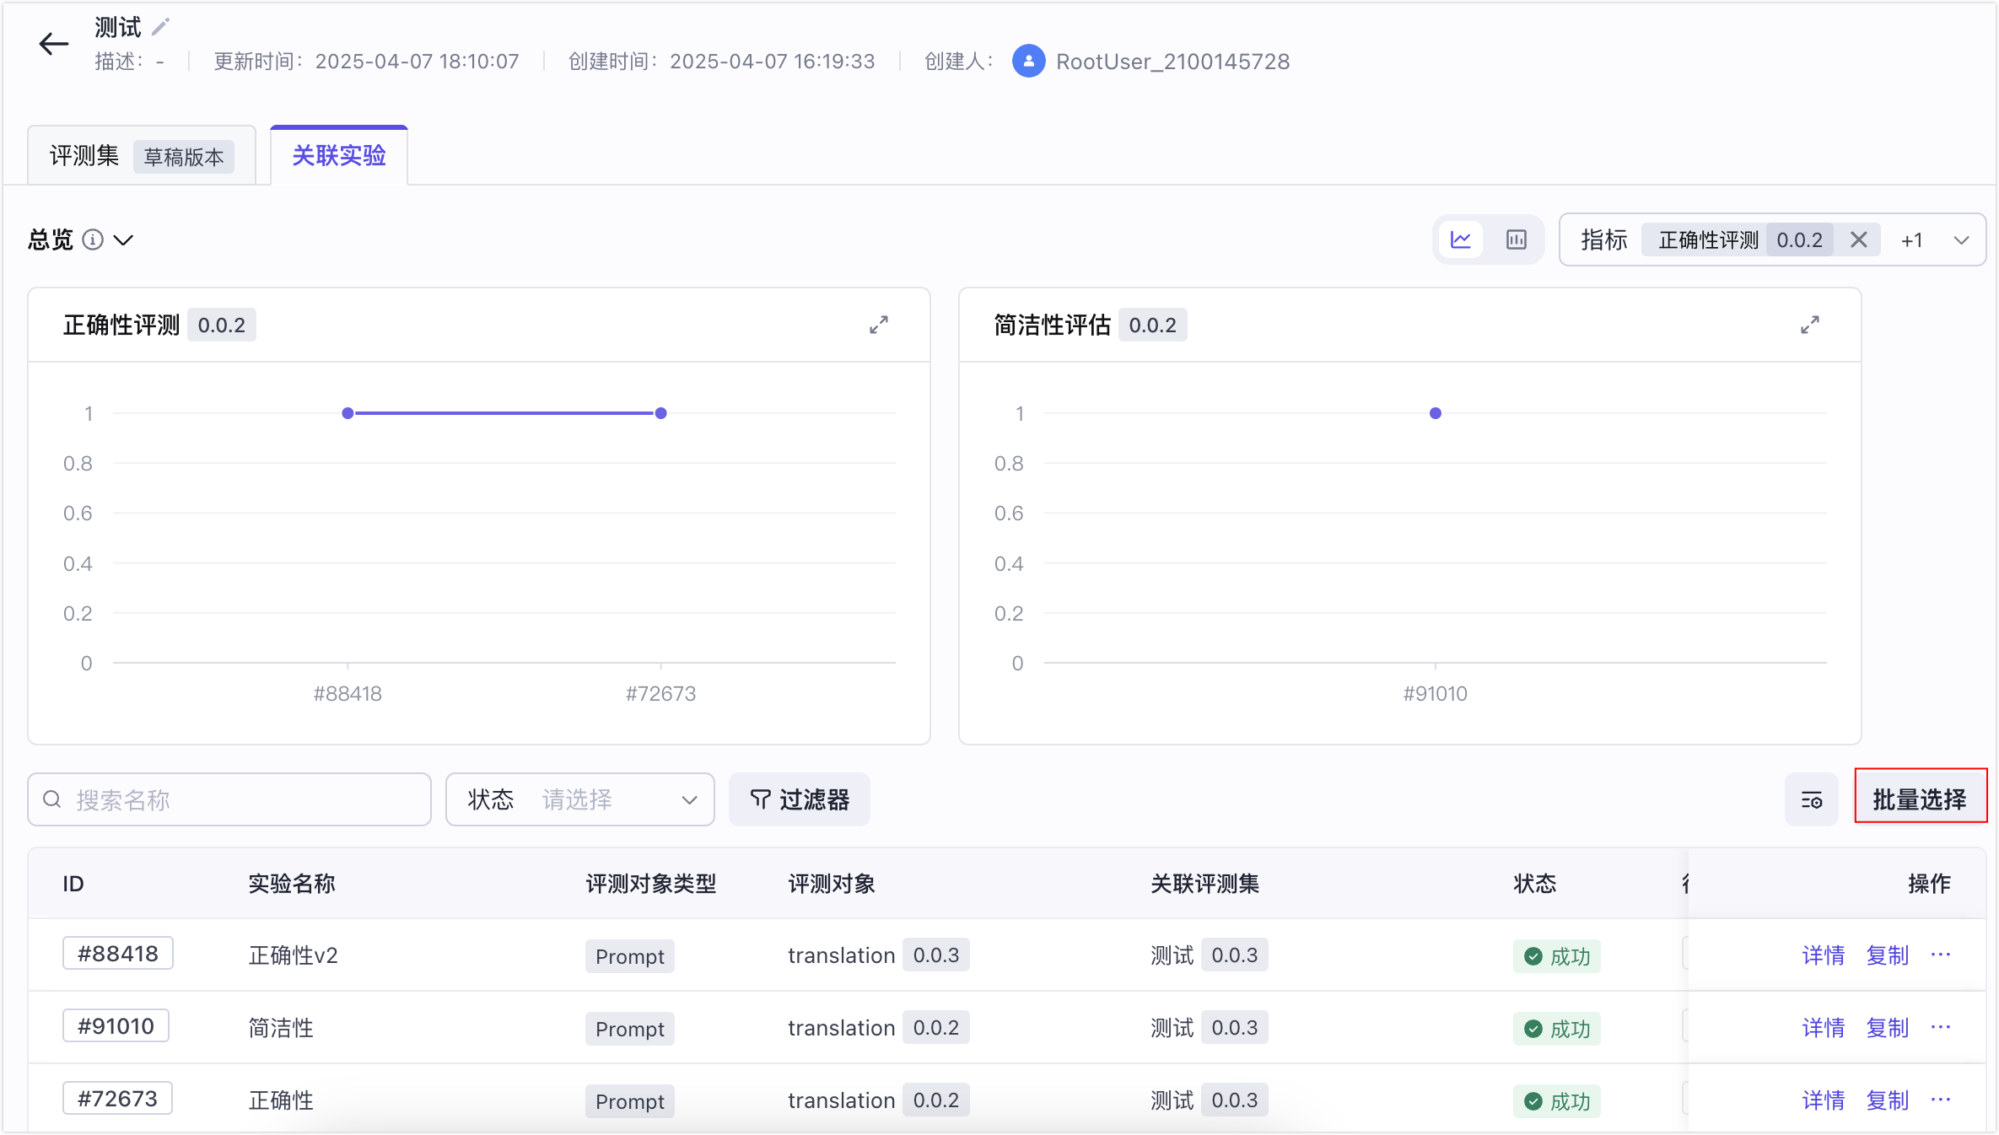The height and width of the screenshot is (1135, 1999).
Task: Switch to the 评测集 tab
Action: [142, 156]
